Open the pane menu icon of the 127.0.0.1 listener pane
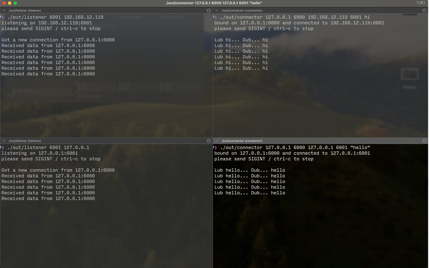 click(x=209, y=141)
